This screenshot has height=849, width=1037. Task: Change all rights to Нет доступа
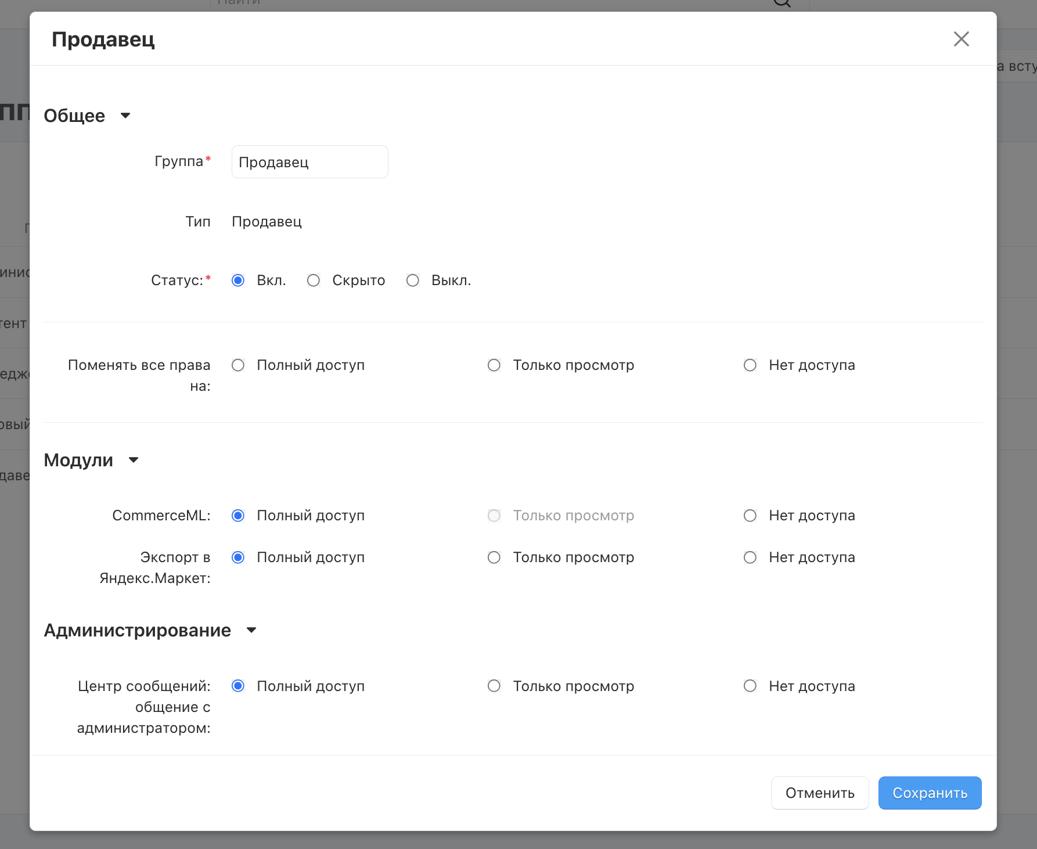pyautogui.click(x=750, y=365)
